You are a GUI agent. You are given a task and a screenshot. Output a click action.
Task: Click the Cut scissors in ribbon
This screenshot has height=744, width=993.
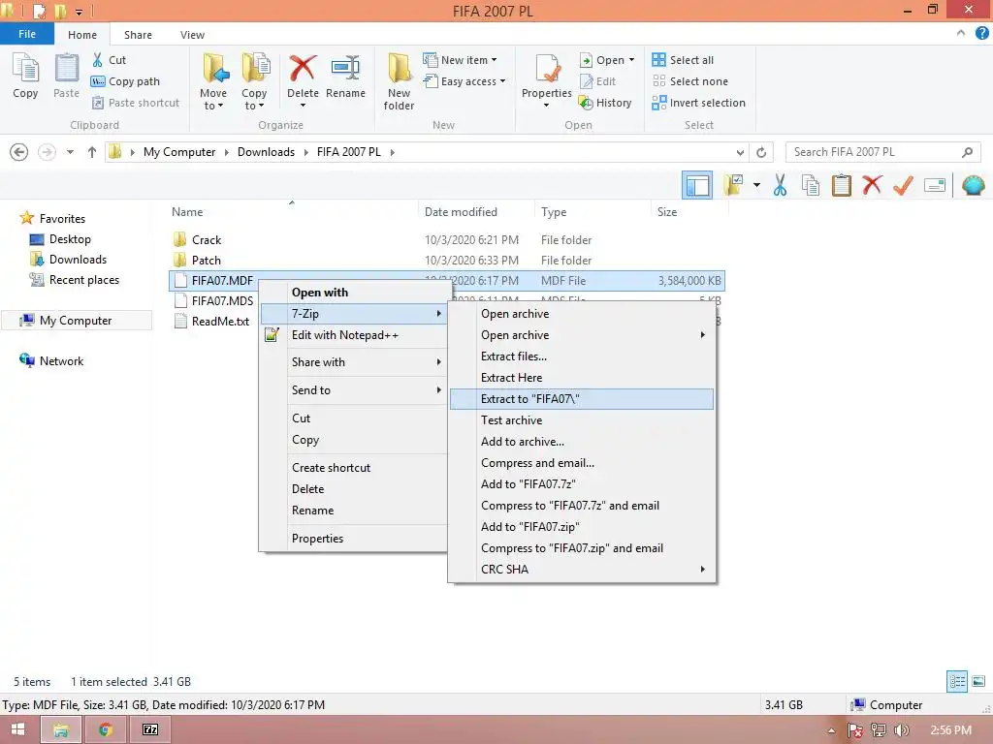(x=109, y=60)
